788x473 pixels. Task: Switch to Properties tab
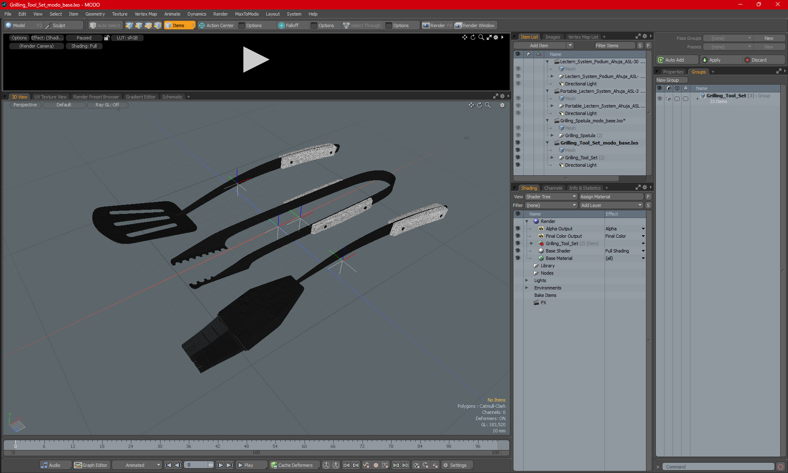coord(673,72)
